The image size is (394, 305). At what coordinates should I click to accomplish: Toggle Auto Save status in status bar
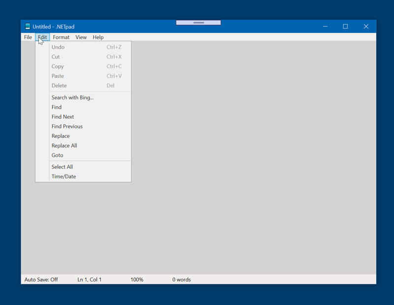(41, 279)
